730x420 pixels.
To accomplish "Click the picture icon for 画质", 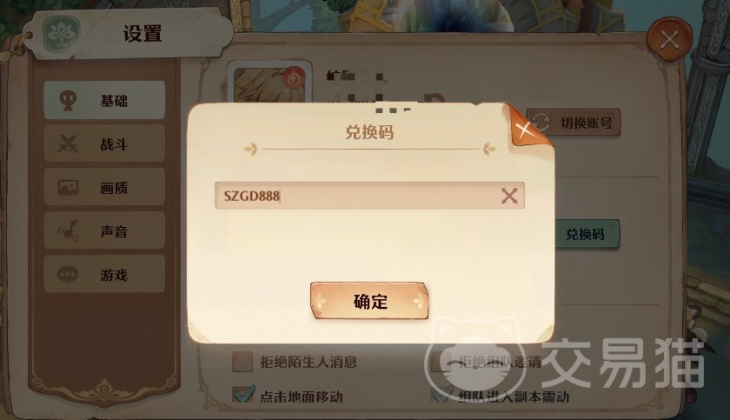I will click(x=68, y=187).
